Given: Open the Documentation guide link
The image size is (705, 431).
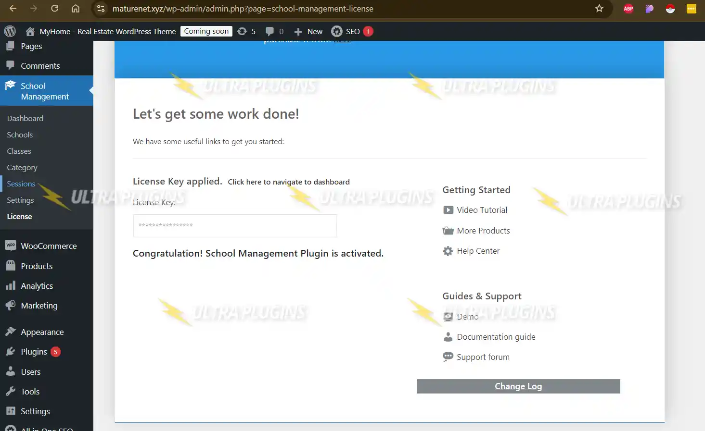Looking at the screenshot, I should coord(496,337).
